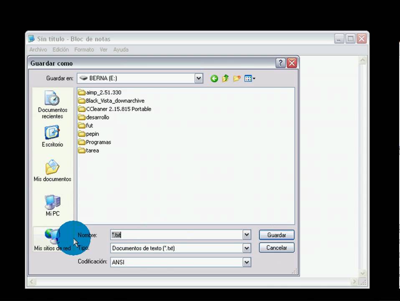Select the tarea folder

click(x=89, y=150)
